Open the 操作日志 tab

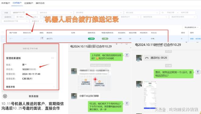pyautogui.click(x=40, y=3)
